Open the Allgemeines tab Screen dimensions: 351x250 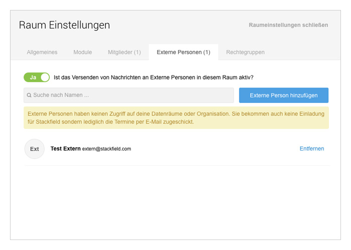pyautogui.click(x=42, y=52)
